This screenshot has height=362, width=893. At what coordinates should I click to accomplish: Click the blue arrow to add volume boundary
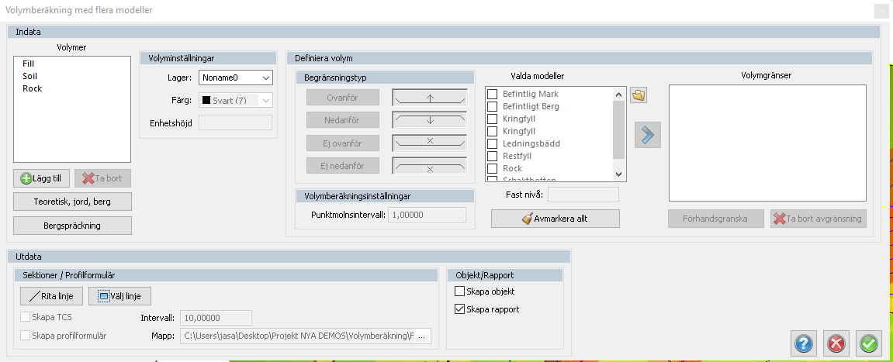pyautogui.click(x=646, y=135)
